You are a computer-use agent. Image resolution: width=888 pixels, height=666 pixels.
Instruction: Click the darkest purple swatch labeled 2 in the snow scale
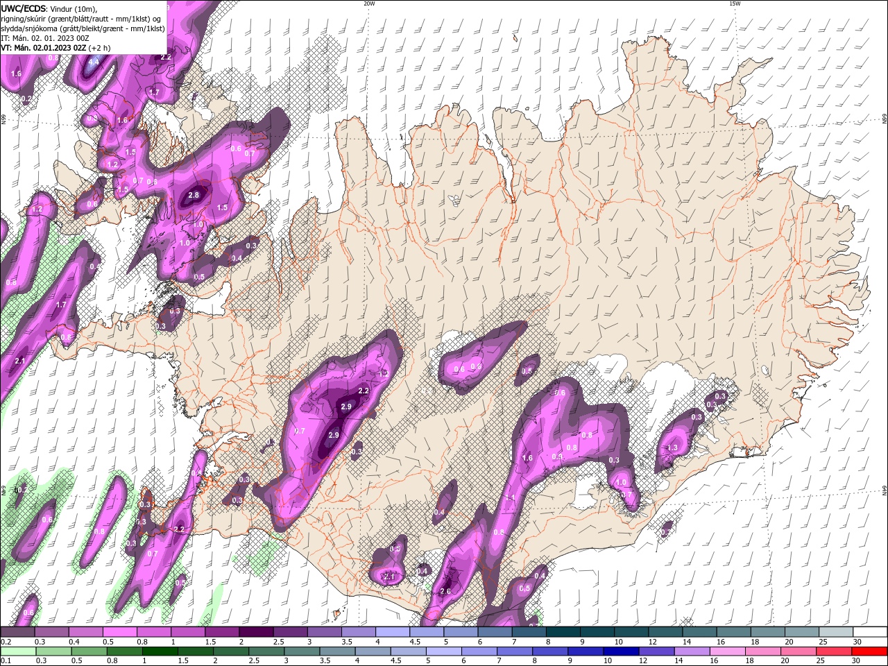tap(256, 632)
